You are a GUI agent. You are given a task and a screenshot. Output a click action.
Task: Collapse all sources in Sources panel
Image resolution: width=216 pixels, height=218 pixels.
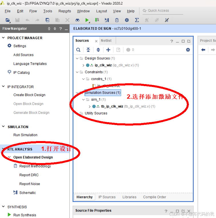88,50
